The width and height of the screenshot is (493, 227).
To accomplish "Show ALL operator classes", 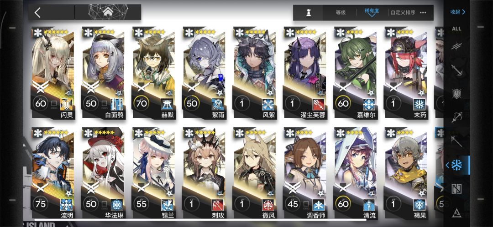I will 456,29.
